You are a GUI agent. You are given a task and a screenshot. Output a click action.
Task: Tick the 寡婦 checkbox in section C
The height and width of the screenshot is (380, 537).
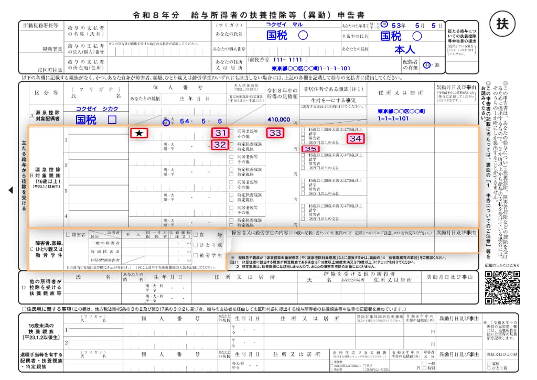196,235
